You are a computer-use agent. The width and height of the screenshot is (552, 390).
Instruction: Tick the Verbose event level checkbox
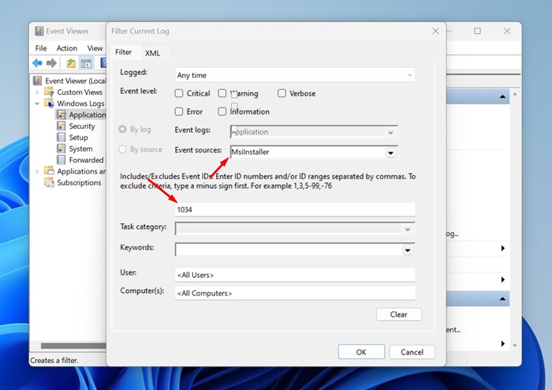(282, 93)
